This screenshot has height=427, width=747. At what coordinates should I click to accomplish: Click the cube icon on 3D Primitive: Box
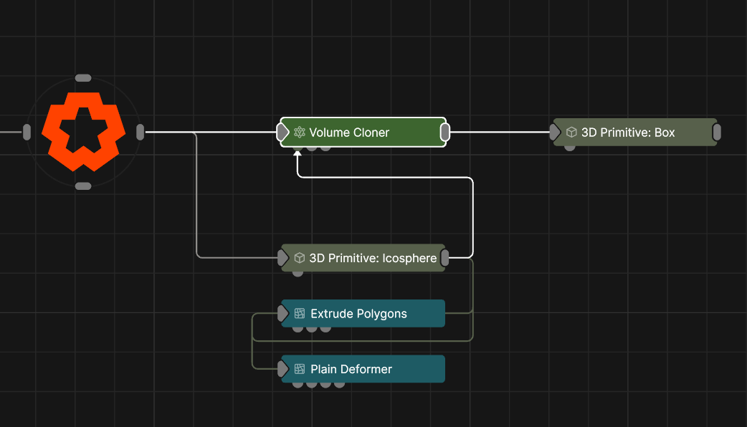click(x=571, y=133)
